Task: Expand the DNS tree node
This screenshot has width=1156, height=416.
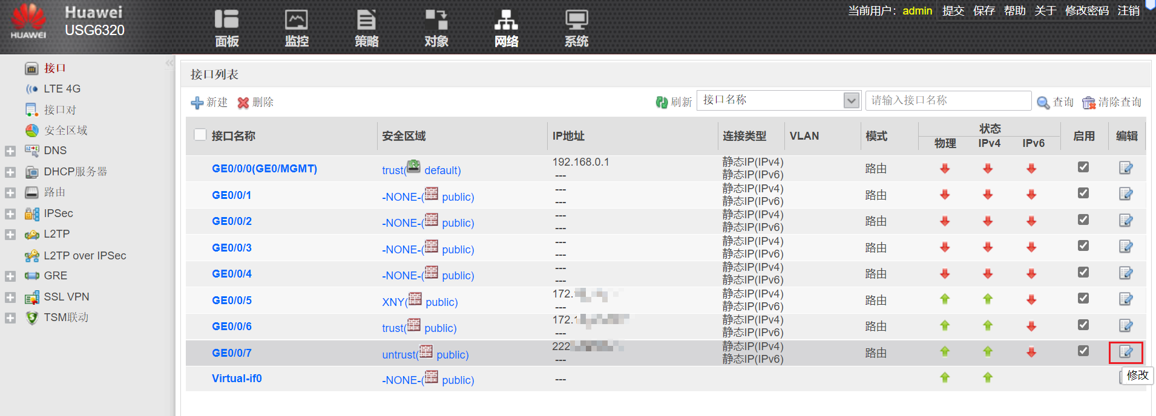Action: [10, 151]
